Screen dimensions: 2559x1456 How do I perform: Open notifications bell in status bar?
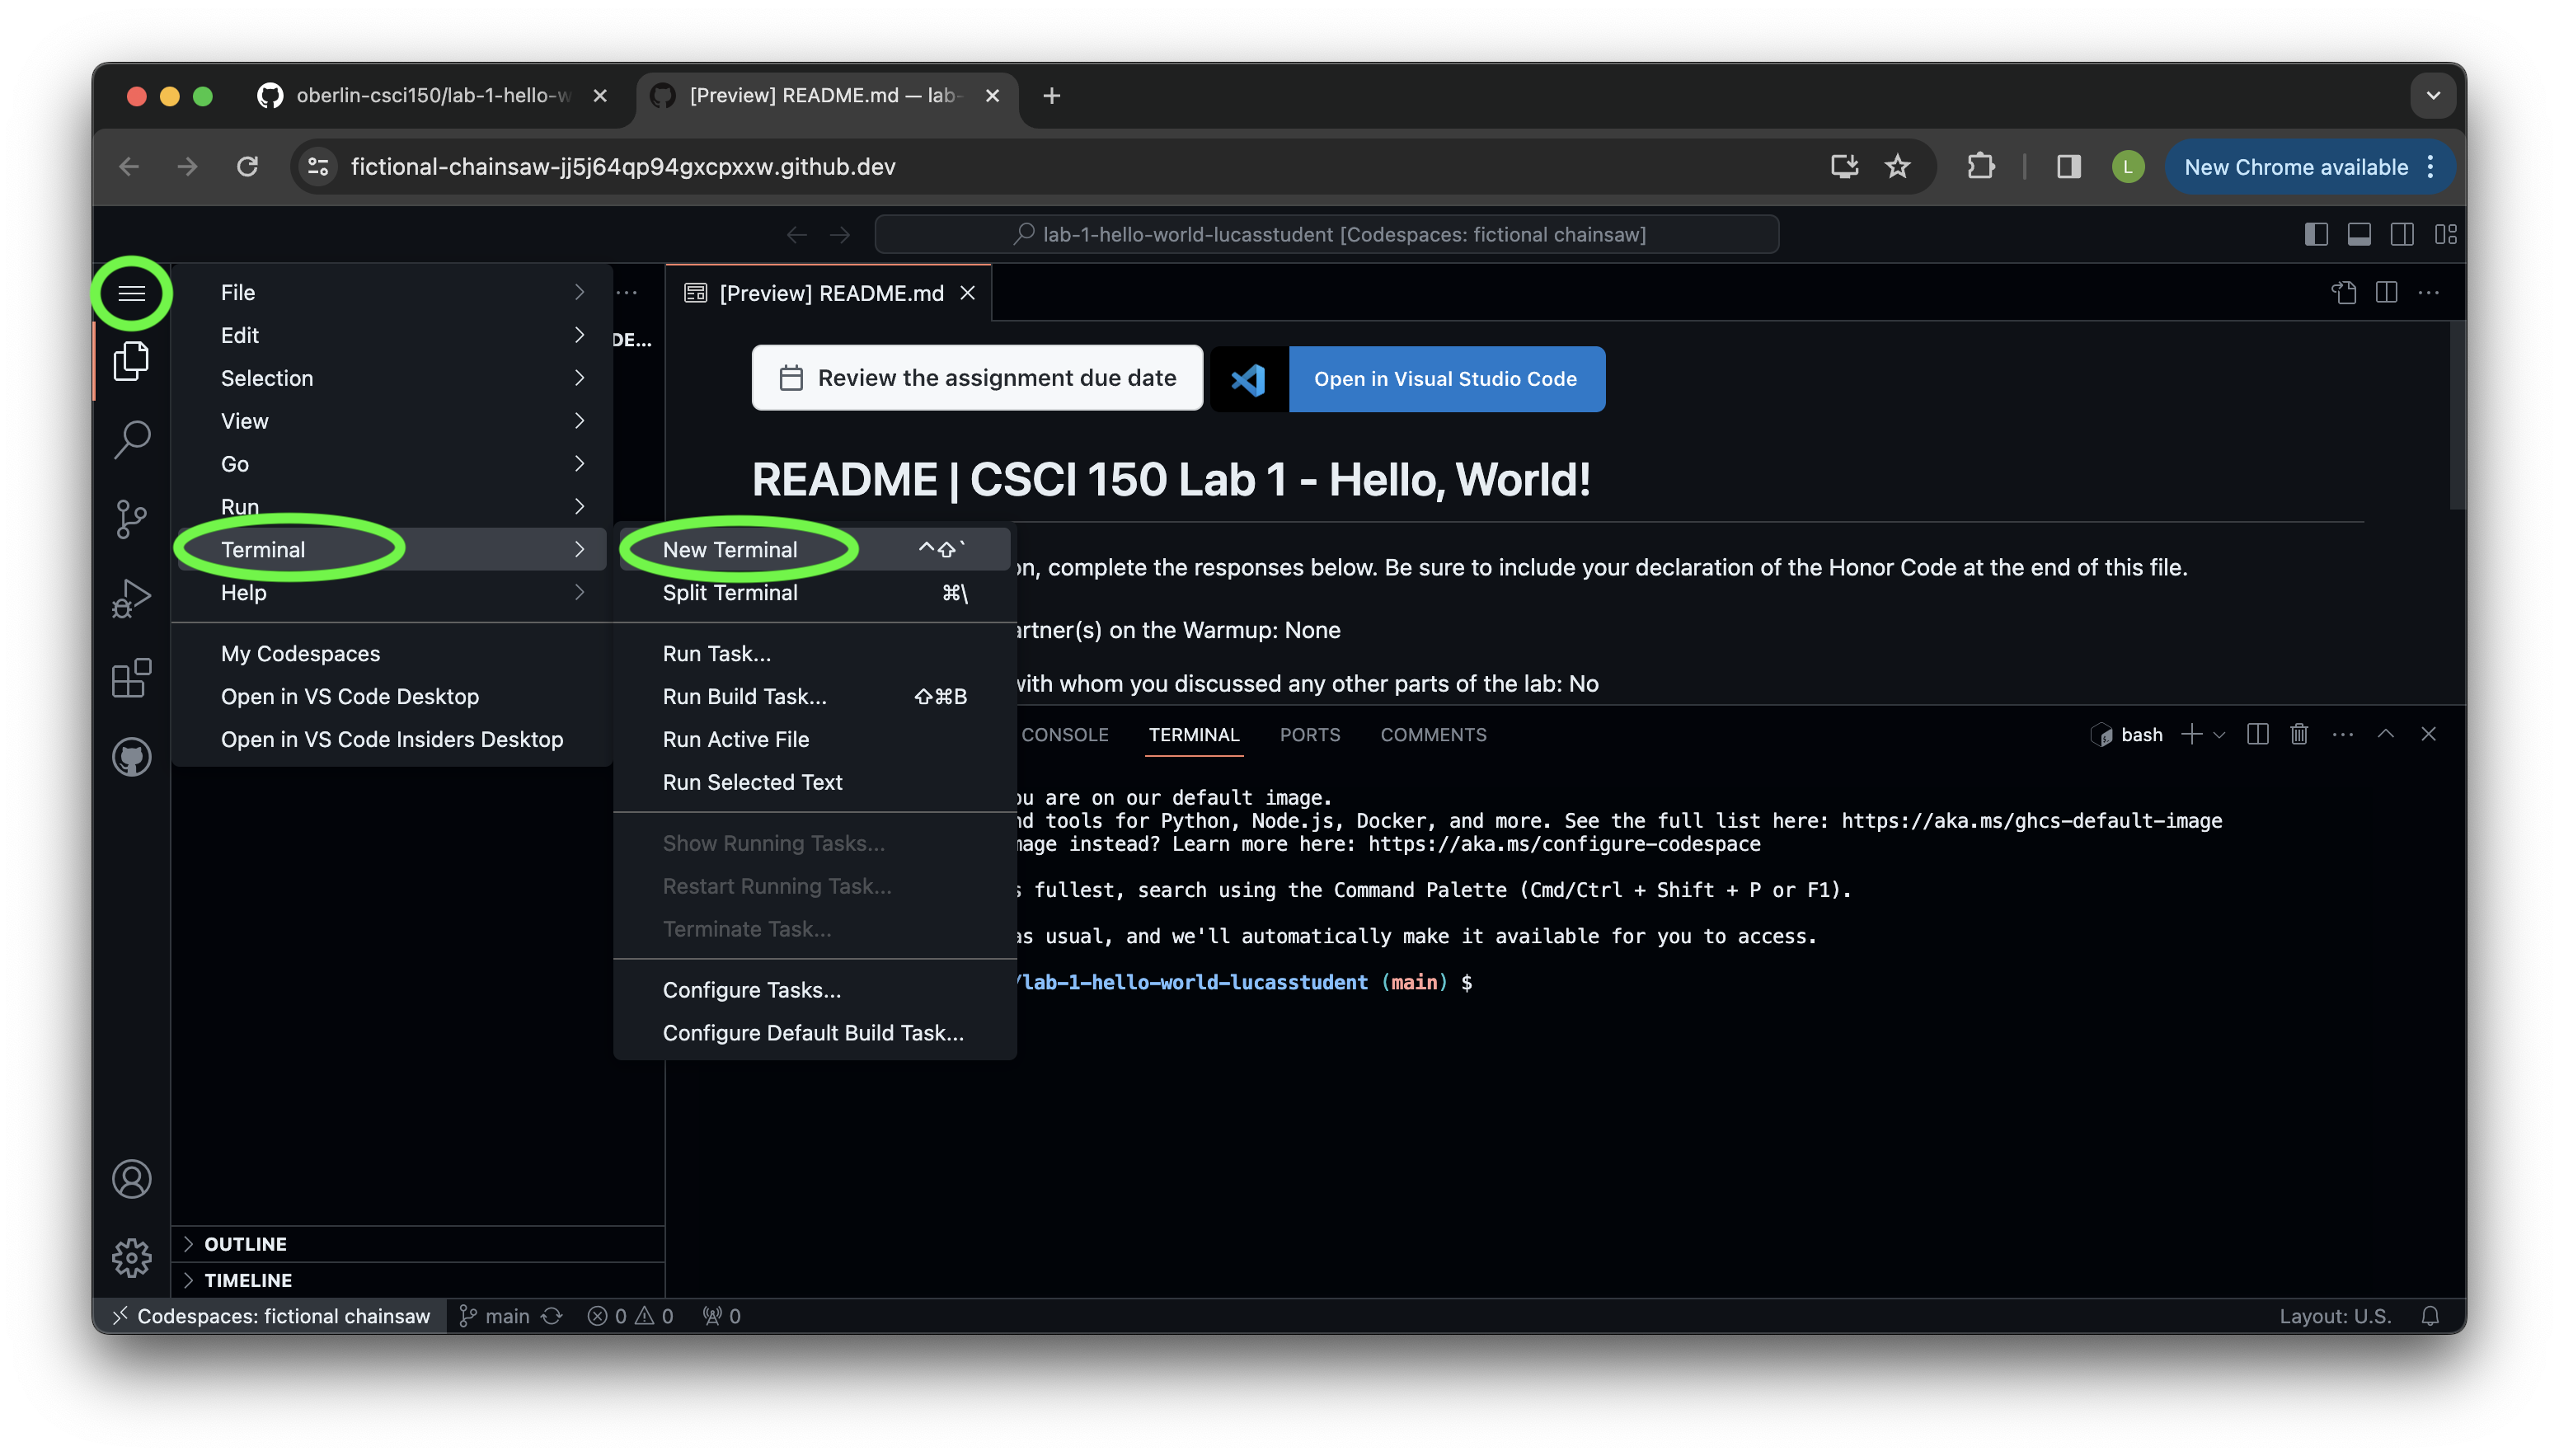point(2430,1316)
